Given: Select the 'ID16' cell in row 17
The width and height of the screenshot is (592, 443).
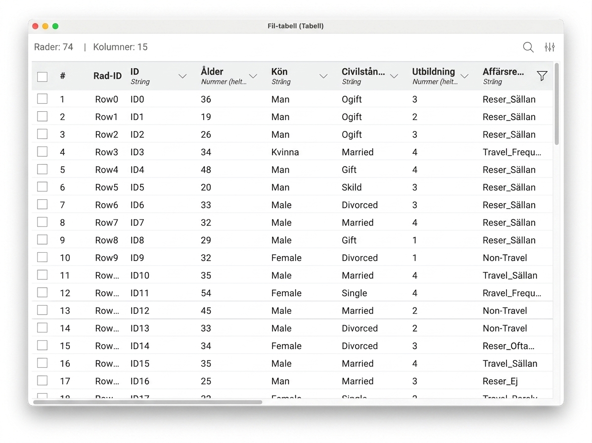Looking at the screenshot, I should click(139, 381).
